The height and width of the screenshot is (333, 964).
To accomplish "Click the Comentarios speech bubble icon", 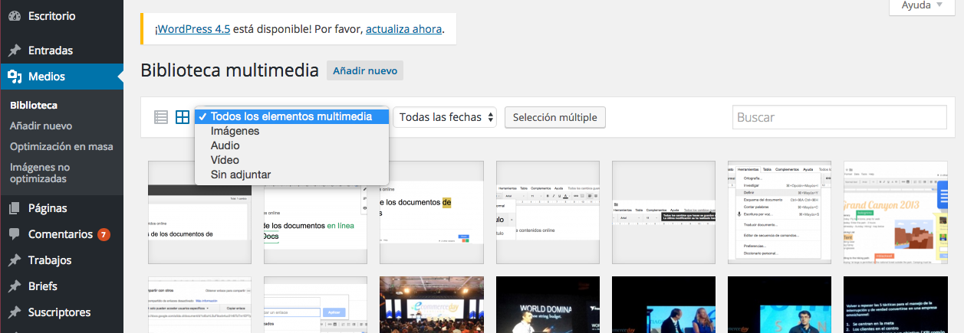I will coord(14,234).
